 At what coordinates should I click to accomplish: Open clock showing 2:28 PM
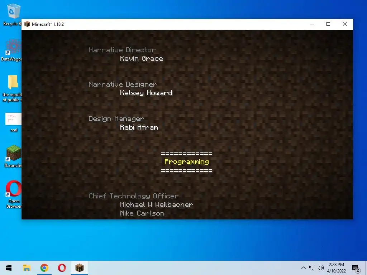[336, 268]
